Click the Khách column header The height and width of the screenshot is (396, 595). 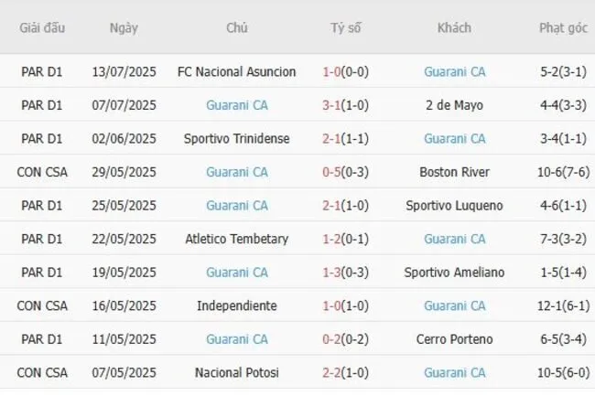(455, 27)
